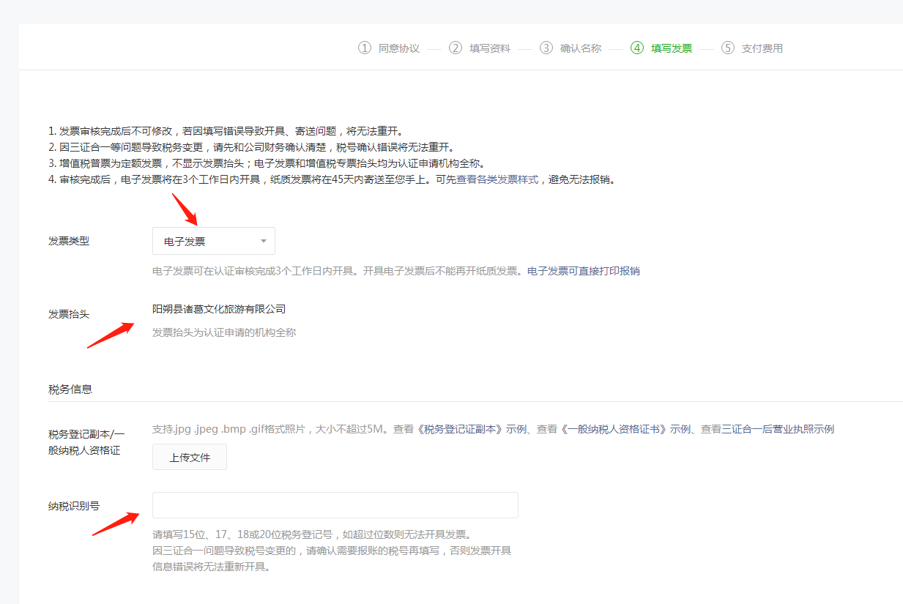Click the circled ③ step icon

546,47
